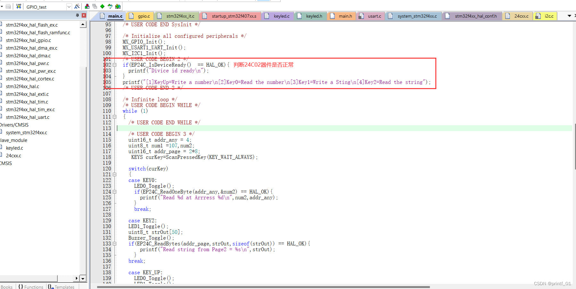Switch to the Functions panel tab
This screenshot has width=576, height=289.
(31, 287)
